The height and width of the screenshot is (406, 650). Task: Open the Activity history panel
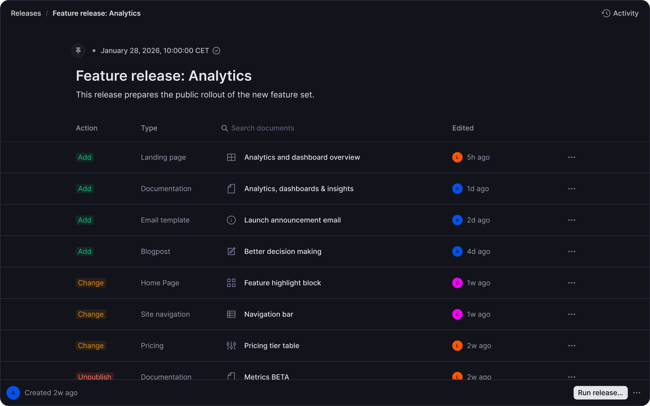click(620, 13)
